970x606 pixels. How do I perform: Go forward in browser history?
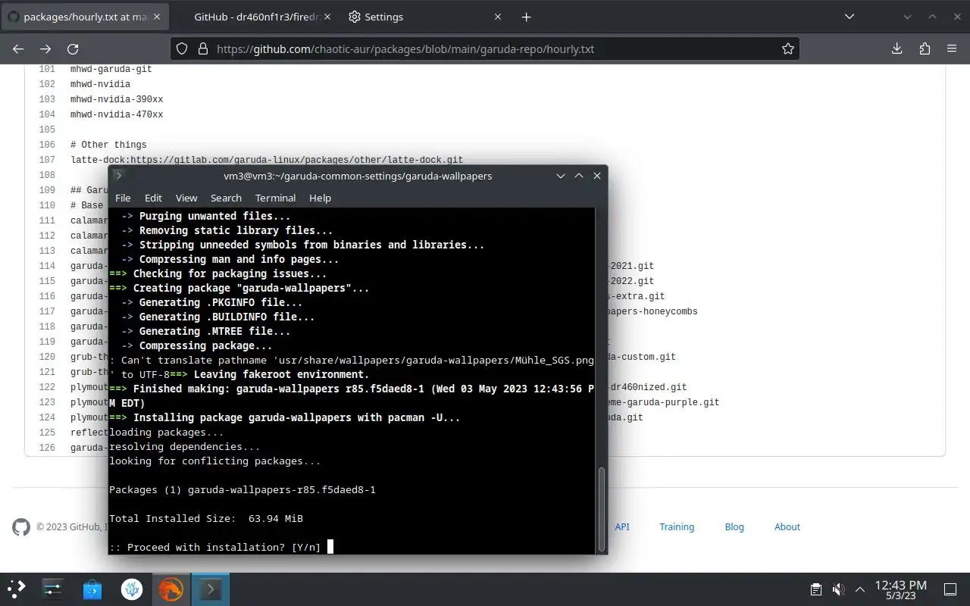tap(45, 48)
